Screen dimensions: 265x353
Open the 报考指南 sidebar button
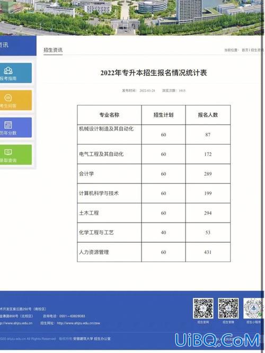(16, 73)
